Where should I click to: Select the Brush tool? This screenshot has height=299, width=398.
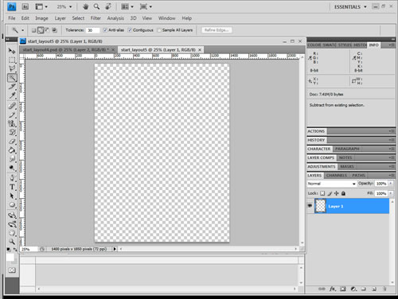coord(12,115)
